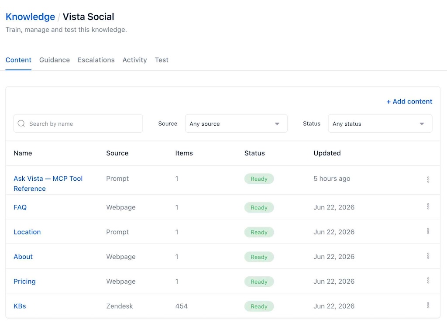Click the updated date in KBs row

334,306
